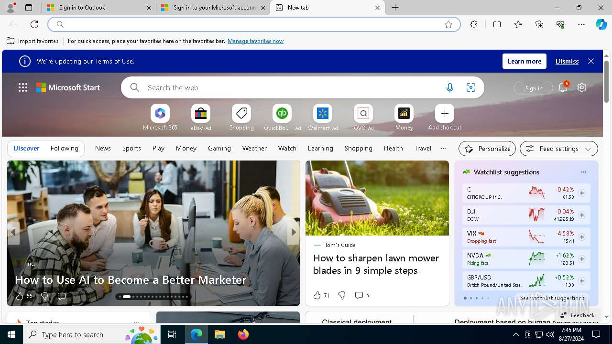The width and height of the screenshot is (612, 344).
Task: Switch to Sign in to Outlook tab
Action: coord(98,8)
